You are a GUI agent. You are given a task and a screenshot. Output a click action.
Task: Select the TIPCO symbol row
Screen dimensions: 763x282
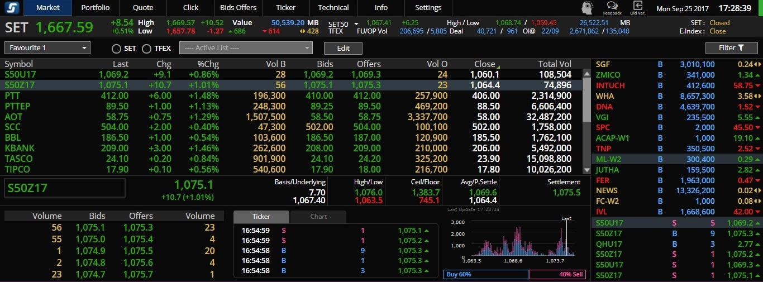(x=291, y=169)
